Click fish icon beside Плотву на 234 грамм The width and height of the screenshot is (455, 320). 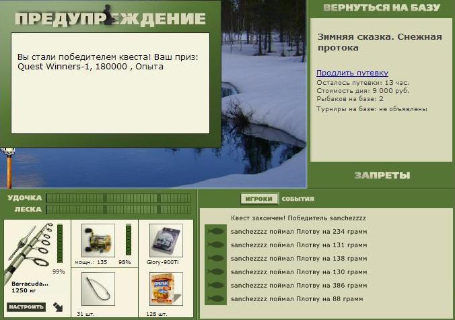(x=215, y=232)
